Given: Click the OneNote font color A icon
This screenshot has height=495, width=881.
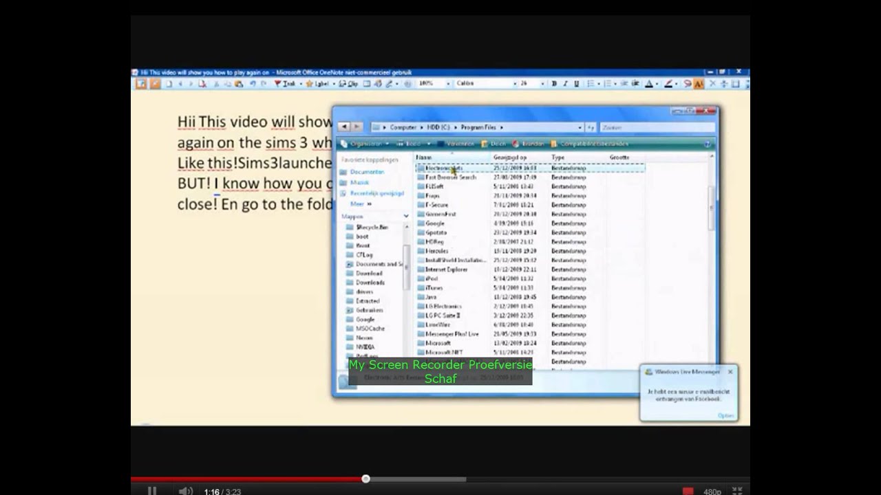Looking at the screenshot, I should tap(648, 84).
